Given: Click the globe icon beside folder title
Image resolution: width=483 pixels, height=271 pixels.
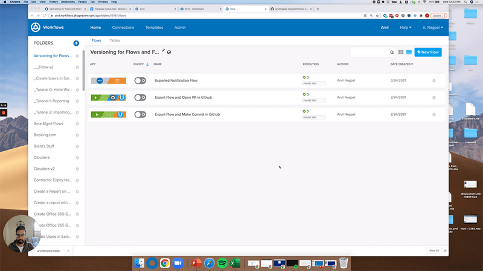Looking at the screenshot, I should coord(169,52).
